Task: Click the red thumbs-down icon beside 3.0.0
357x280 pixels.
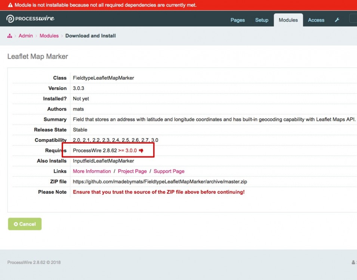Action: [x=141, y=150]
